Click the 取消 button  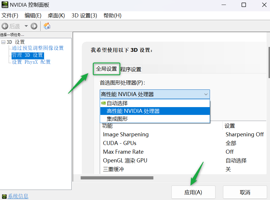point(245,192)
